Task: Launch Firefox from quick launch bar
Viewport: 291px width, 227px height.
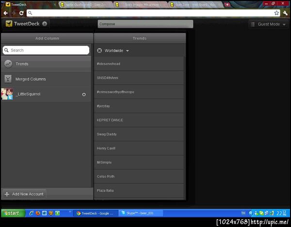Action: [38, 213]
